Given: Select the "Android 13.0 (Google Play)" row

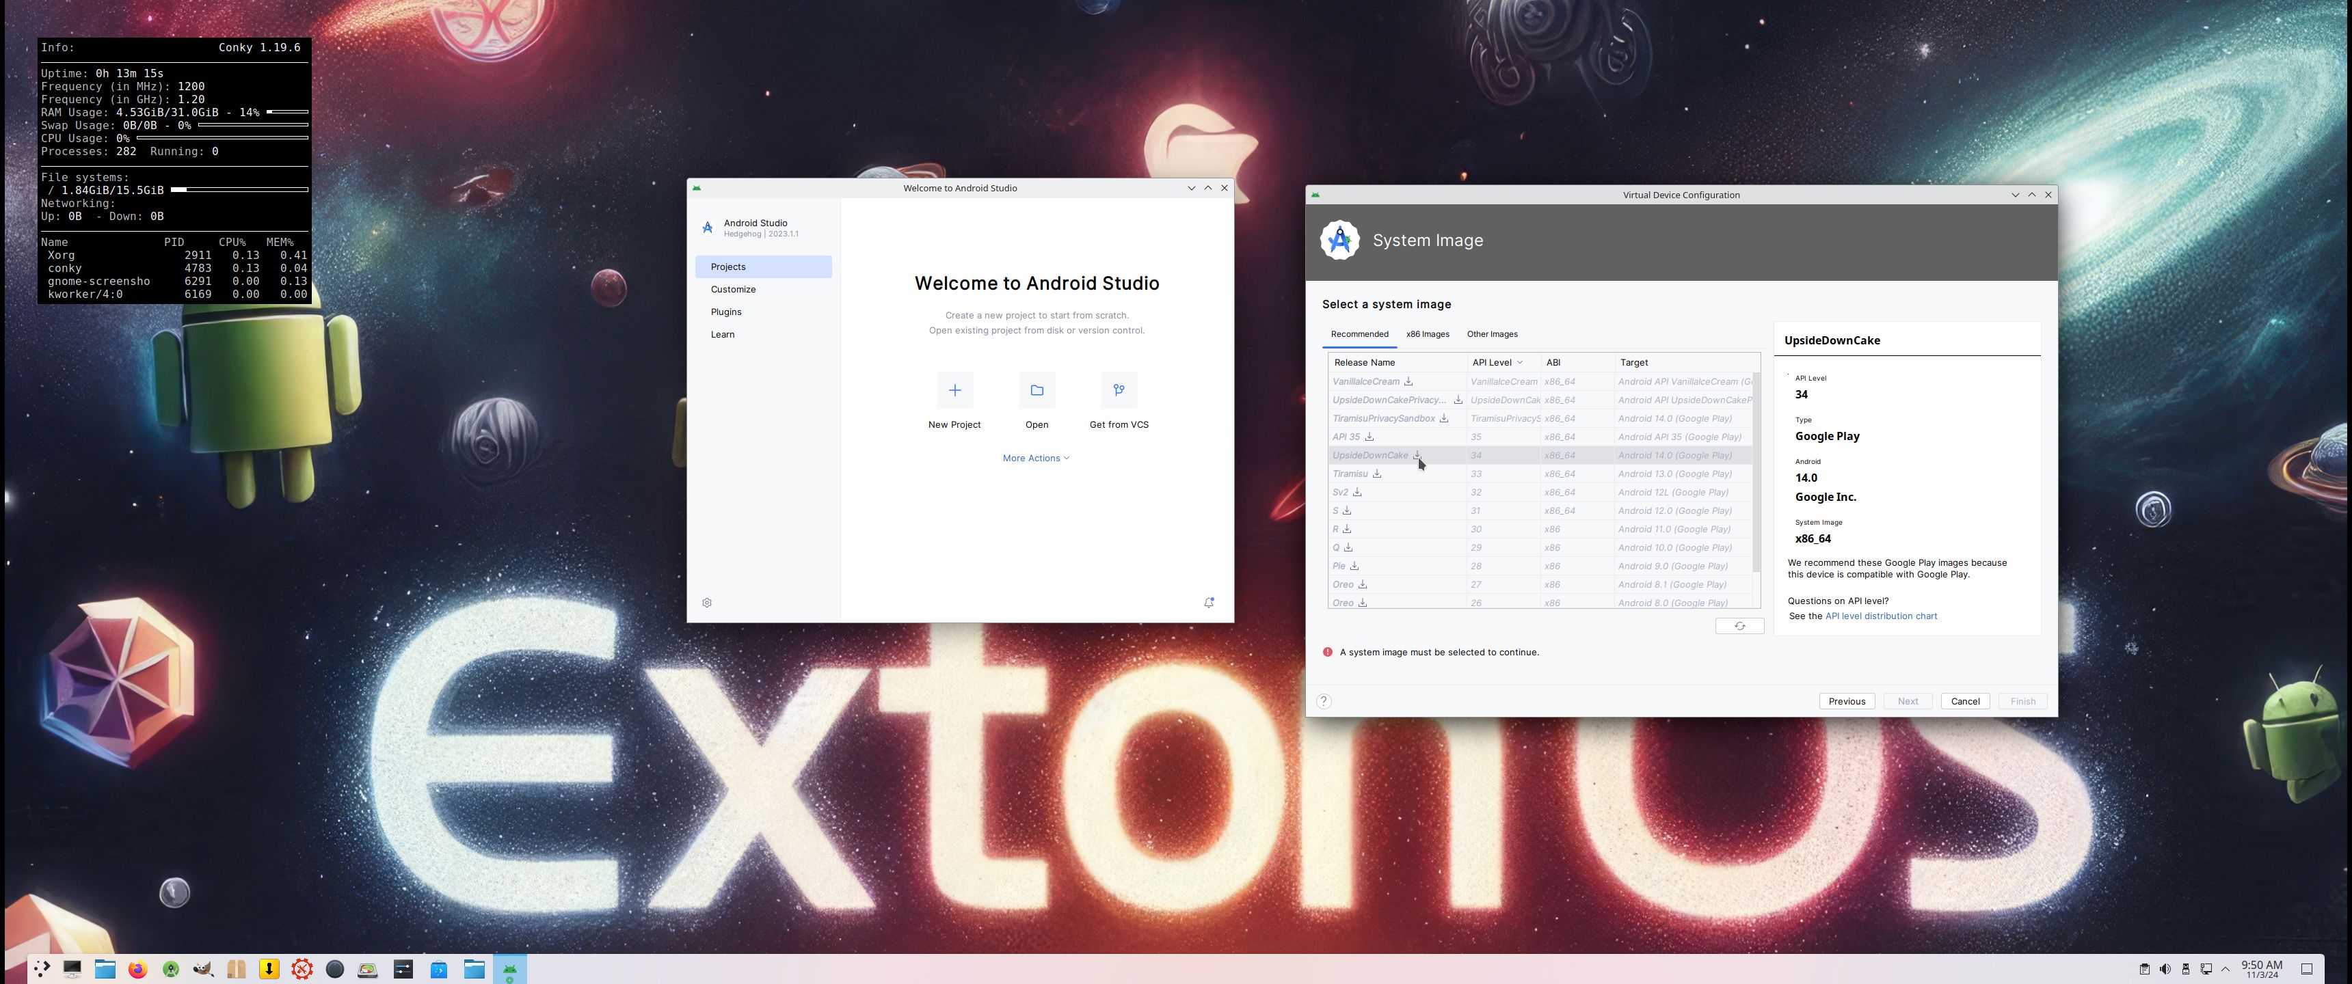Looking at the screenshot, I should (1540, 474).
